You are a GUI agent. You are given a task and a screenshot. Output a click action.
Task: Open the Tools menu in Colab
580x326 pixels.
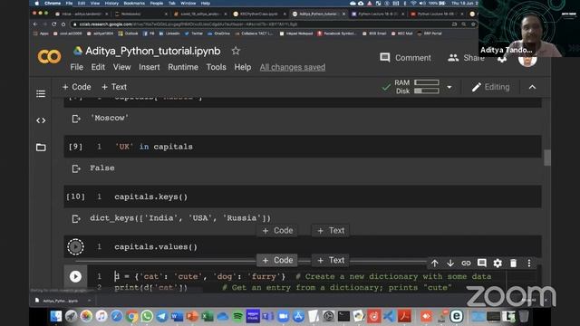[216, 67]
